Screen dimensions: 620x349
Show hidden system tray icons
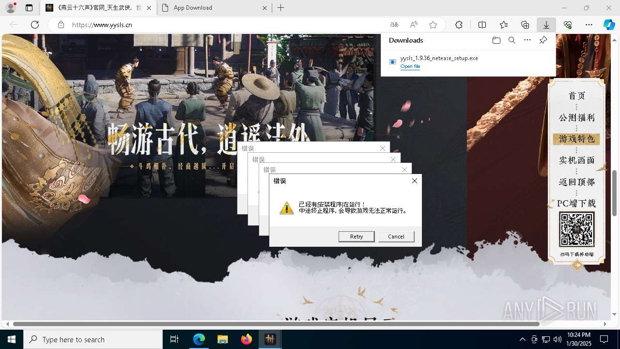pyautogui.click(x=522, y=339)
